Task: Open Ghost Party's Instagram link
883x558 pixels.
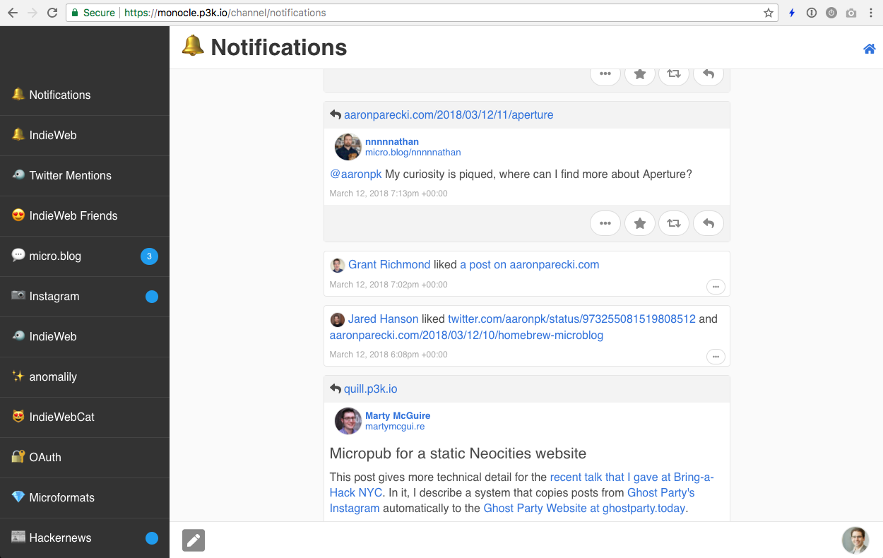Action: coord(512,500)
